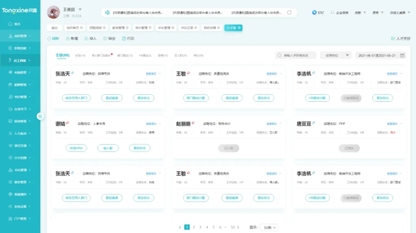The height and width of the screenshot is (233, 416).
Task: Click the 打印 print icon
Action: coord(124,38)
